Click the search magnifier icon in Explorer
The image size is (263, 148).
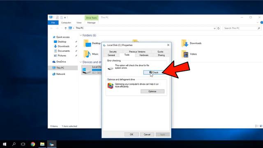click(x=259, y=28)
